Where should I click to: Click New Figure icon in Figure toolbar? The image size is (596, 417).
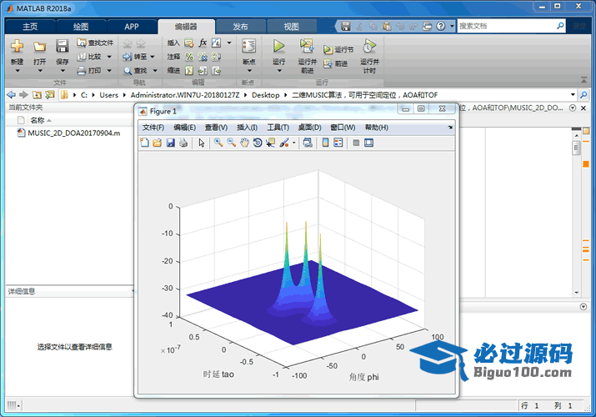click(144, 143)
